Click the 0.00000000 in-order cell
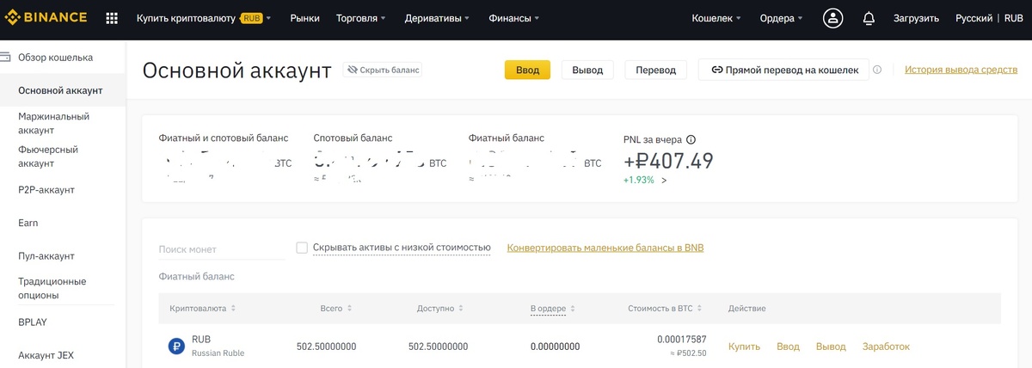 tap(555, 347)
